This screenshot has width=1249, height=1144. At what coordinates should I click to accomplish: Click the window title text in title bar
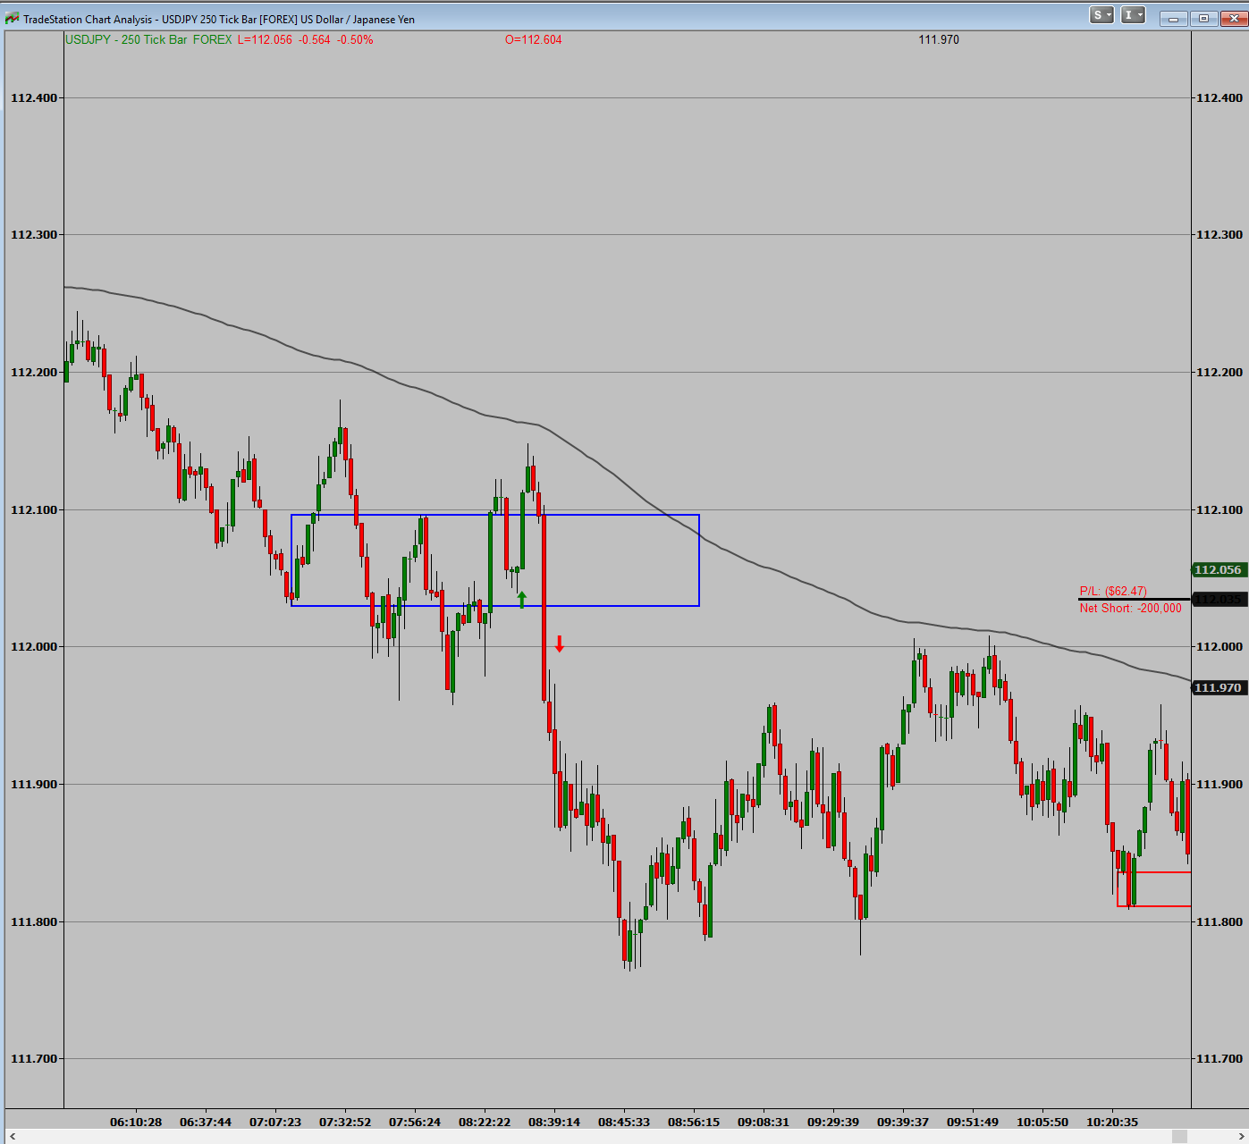[x=219, y=20]
